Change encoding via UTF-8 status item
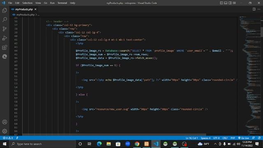Image resolution: width=263 pixels, height=148 pixels. (x=216, y=138)
